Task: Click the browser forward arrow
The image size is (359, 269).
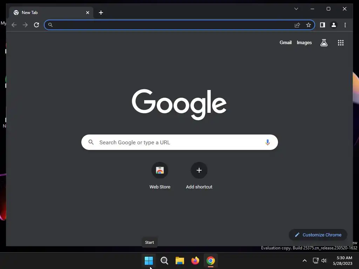Action: 25,25
